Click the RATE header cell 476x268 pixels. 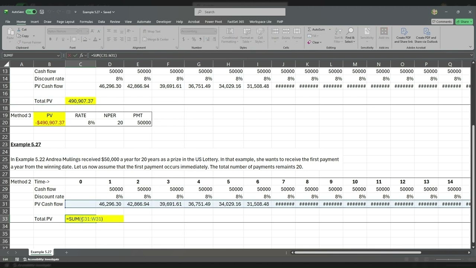[80, 115]
